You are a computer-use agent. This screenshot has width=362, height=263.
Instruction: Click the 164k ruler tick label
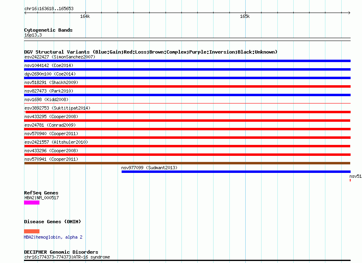85,16
